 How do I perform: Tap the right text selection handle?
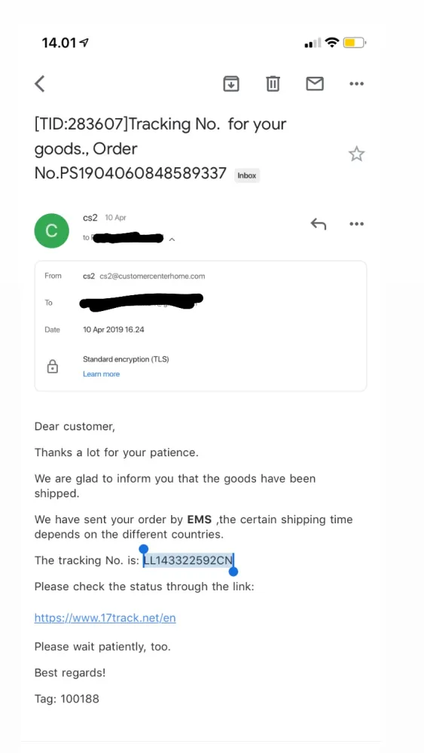pyautogui.click(x=233, y=571)
